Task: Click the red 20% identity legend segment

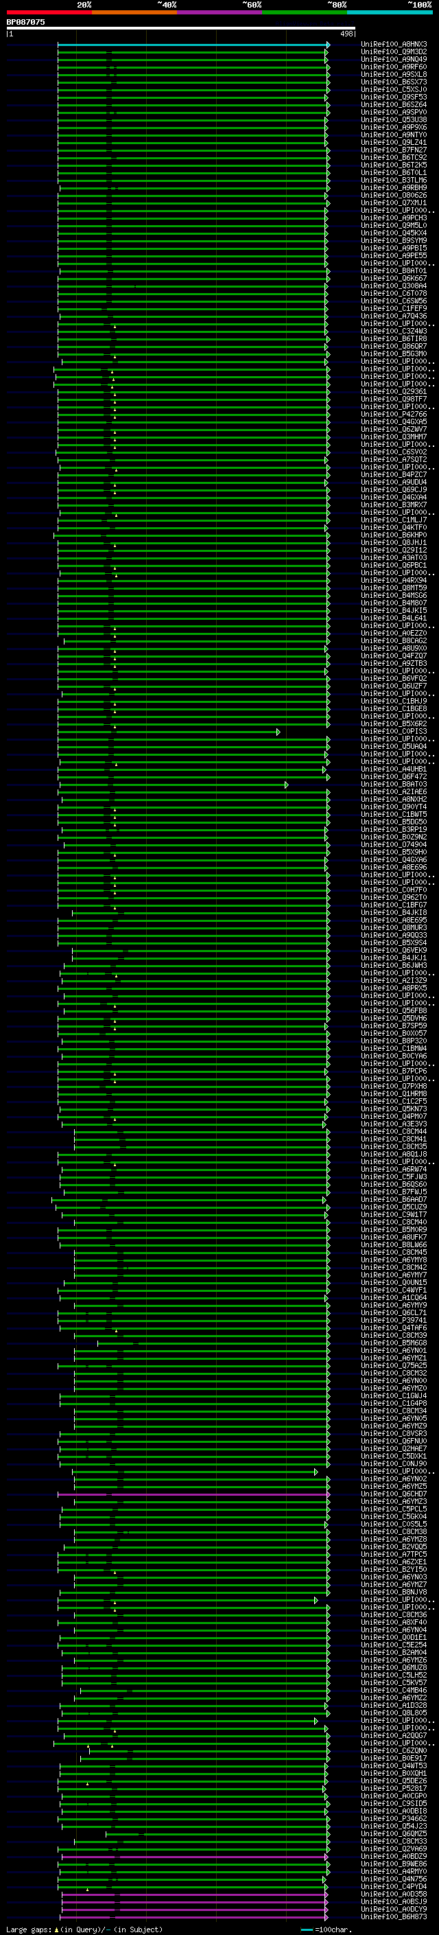Action: (49, 12)
